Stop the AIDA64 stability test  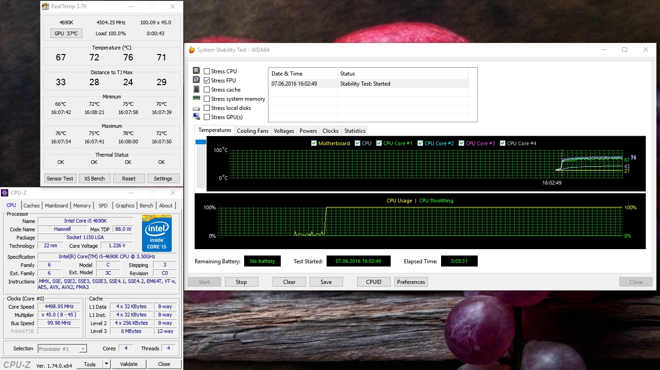click(x=241, y=282)
